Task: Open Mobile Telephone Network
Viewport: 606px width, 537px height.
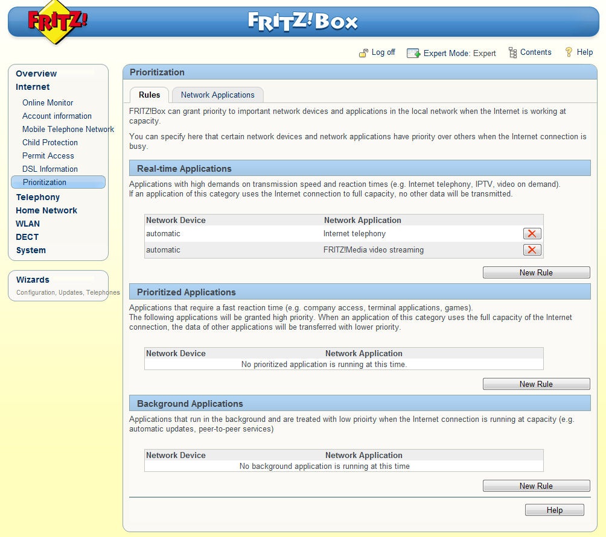Action: [68, 129]
